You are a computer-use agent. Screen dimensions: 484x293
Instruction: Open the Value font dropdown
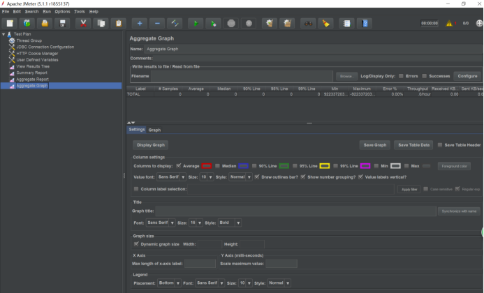click(171, 177)
